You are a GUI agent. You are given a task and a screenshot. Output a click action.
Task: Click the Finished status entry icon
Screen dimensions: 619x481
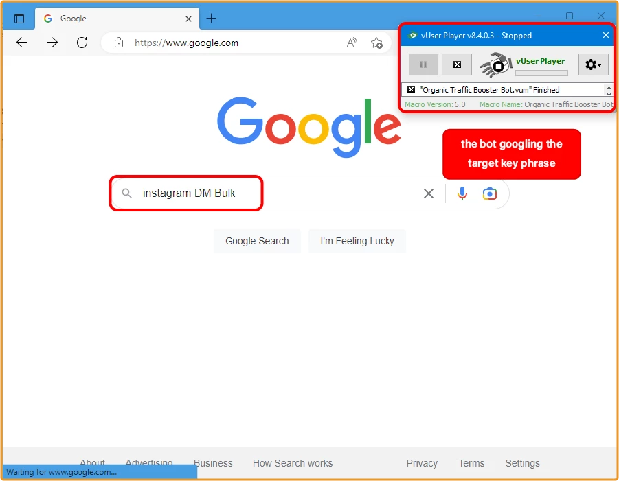pos(411,89)
